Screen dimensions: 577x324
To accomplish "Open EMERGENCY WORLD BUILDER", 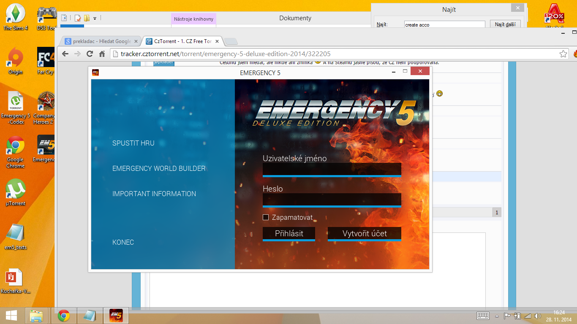I will click(x=159, y=168).
